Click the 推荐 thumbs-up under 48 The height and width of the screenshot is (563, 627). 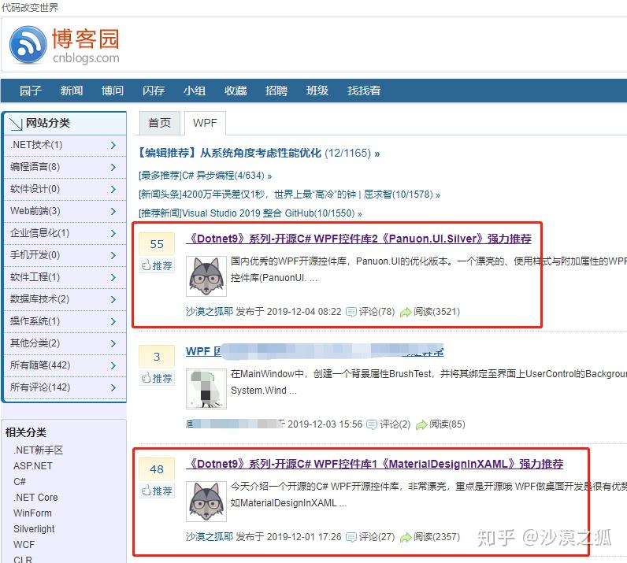(157, 491)
